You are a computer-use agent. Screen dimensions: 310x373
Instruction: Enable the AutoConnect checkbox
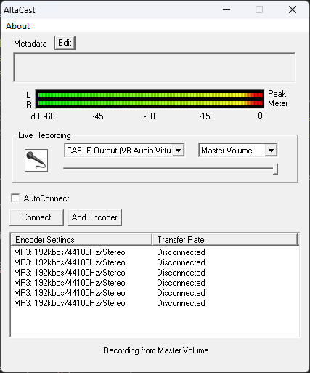(x=15, y=198)
